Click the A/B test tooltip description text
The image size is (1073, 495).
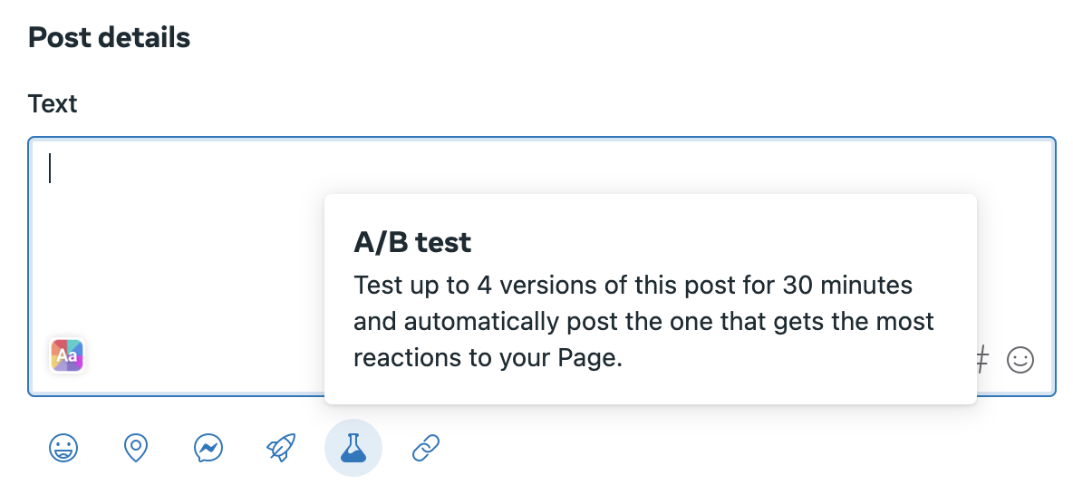point(643,321)
